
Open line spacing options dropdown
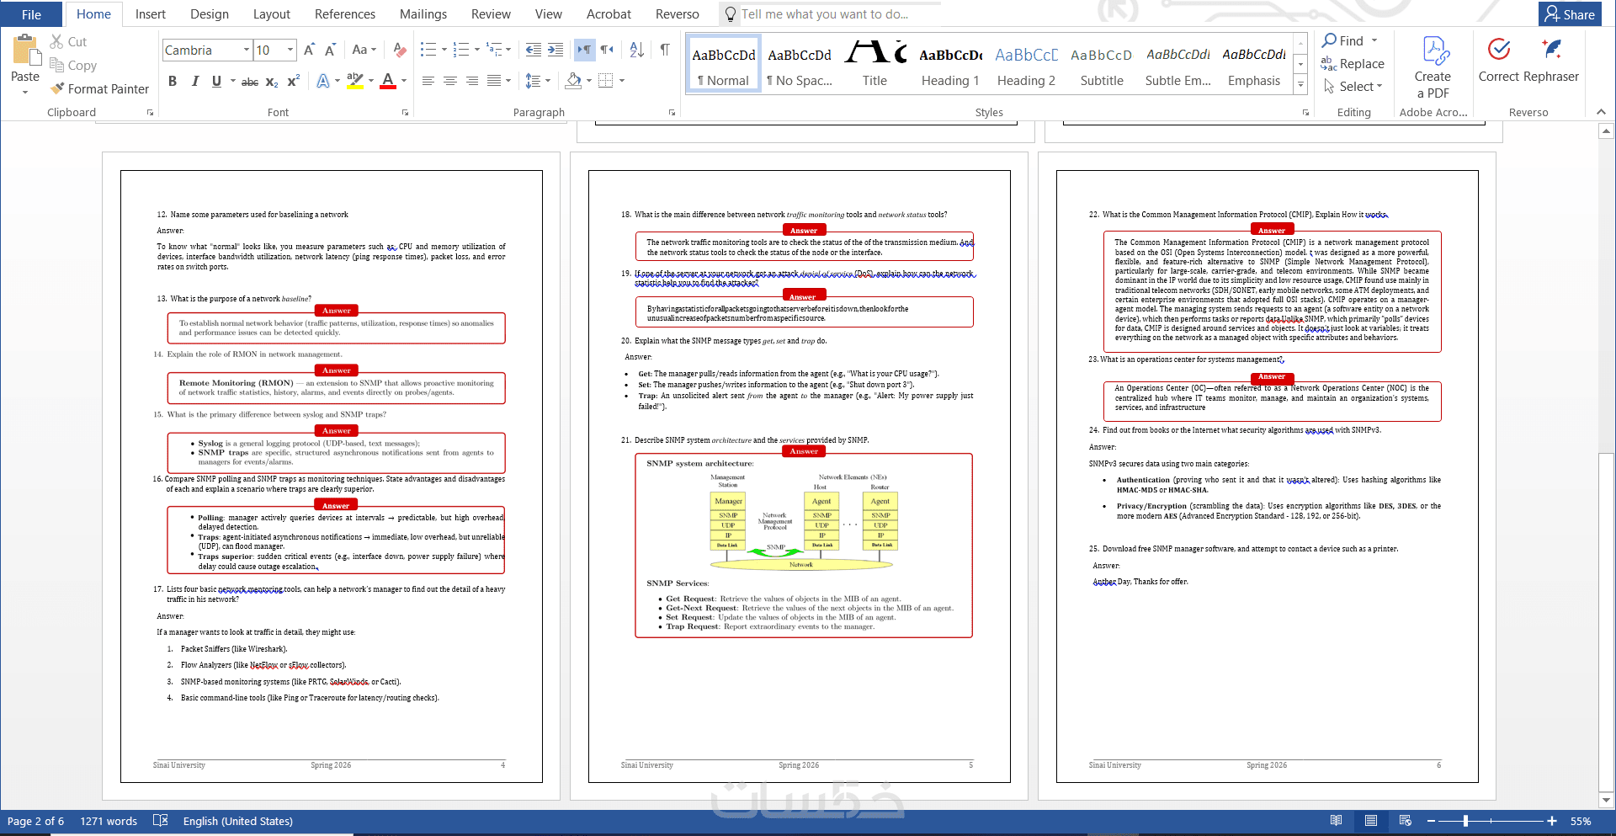548,82
